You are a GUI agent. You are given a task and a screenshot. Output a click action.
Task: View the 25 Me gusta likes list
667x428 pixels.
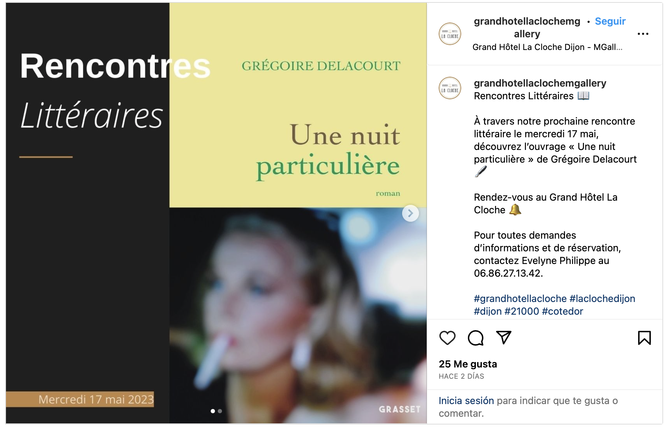468,364
